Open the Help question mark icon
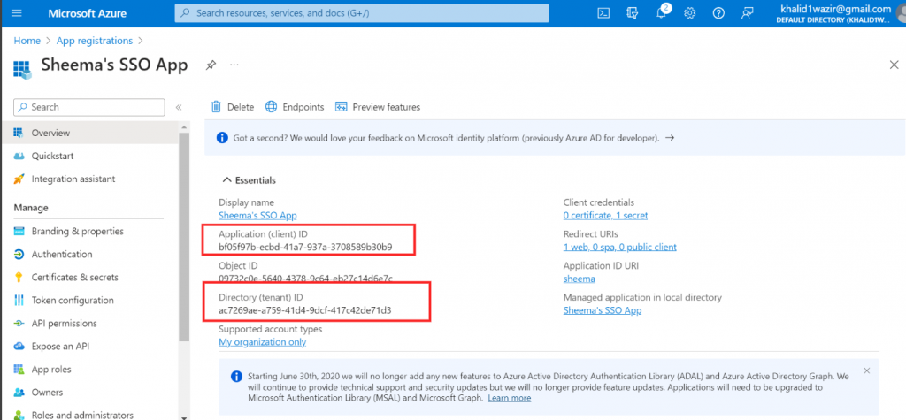Viewport: 906px width, 420px height. (x=718, y=12)
